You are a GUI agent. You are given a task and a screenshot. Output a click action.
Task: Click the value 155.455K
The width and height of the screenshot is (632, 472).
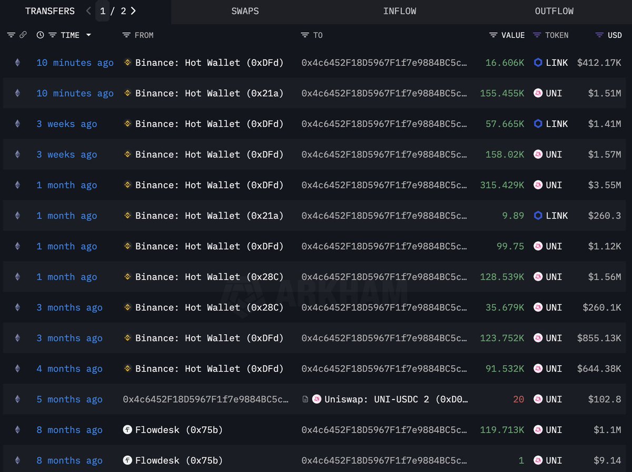502,93
